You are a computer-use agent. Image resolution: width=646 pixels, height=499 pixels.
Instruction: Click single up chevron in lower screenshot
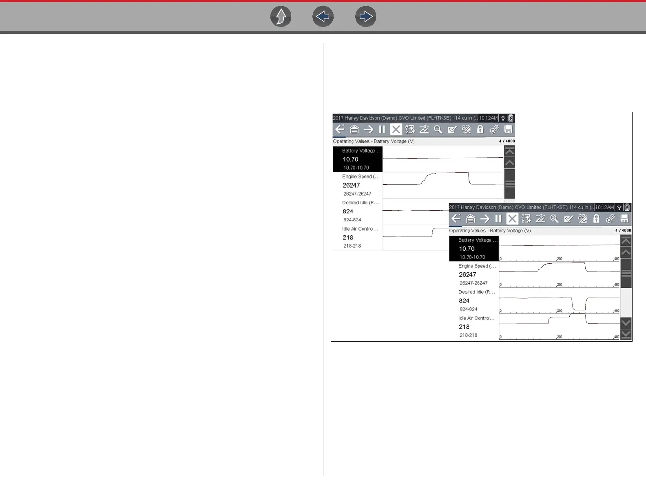pyautogui.click(x=626, y=252)
